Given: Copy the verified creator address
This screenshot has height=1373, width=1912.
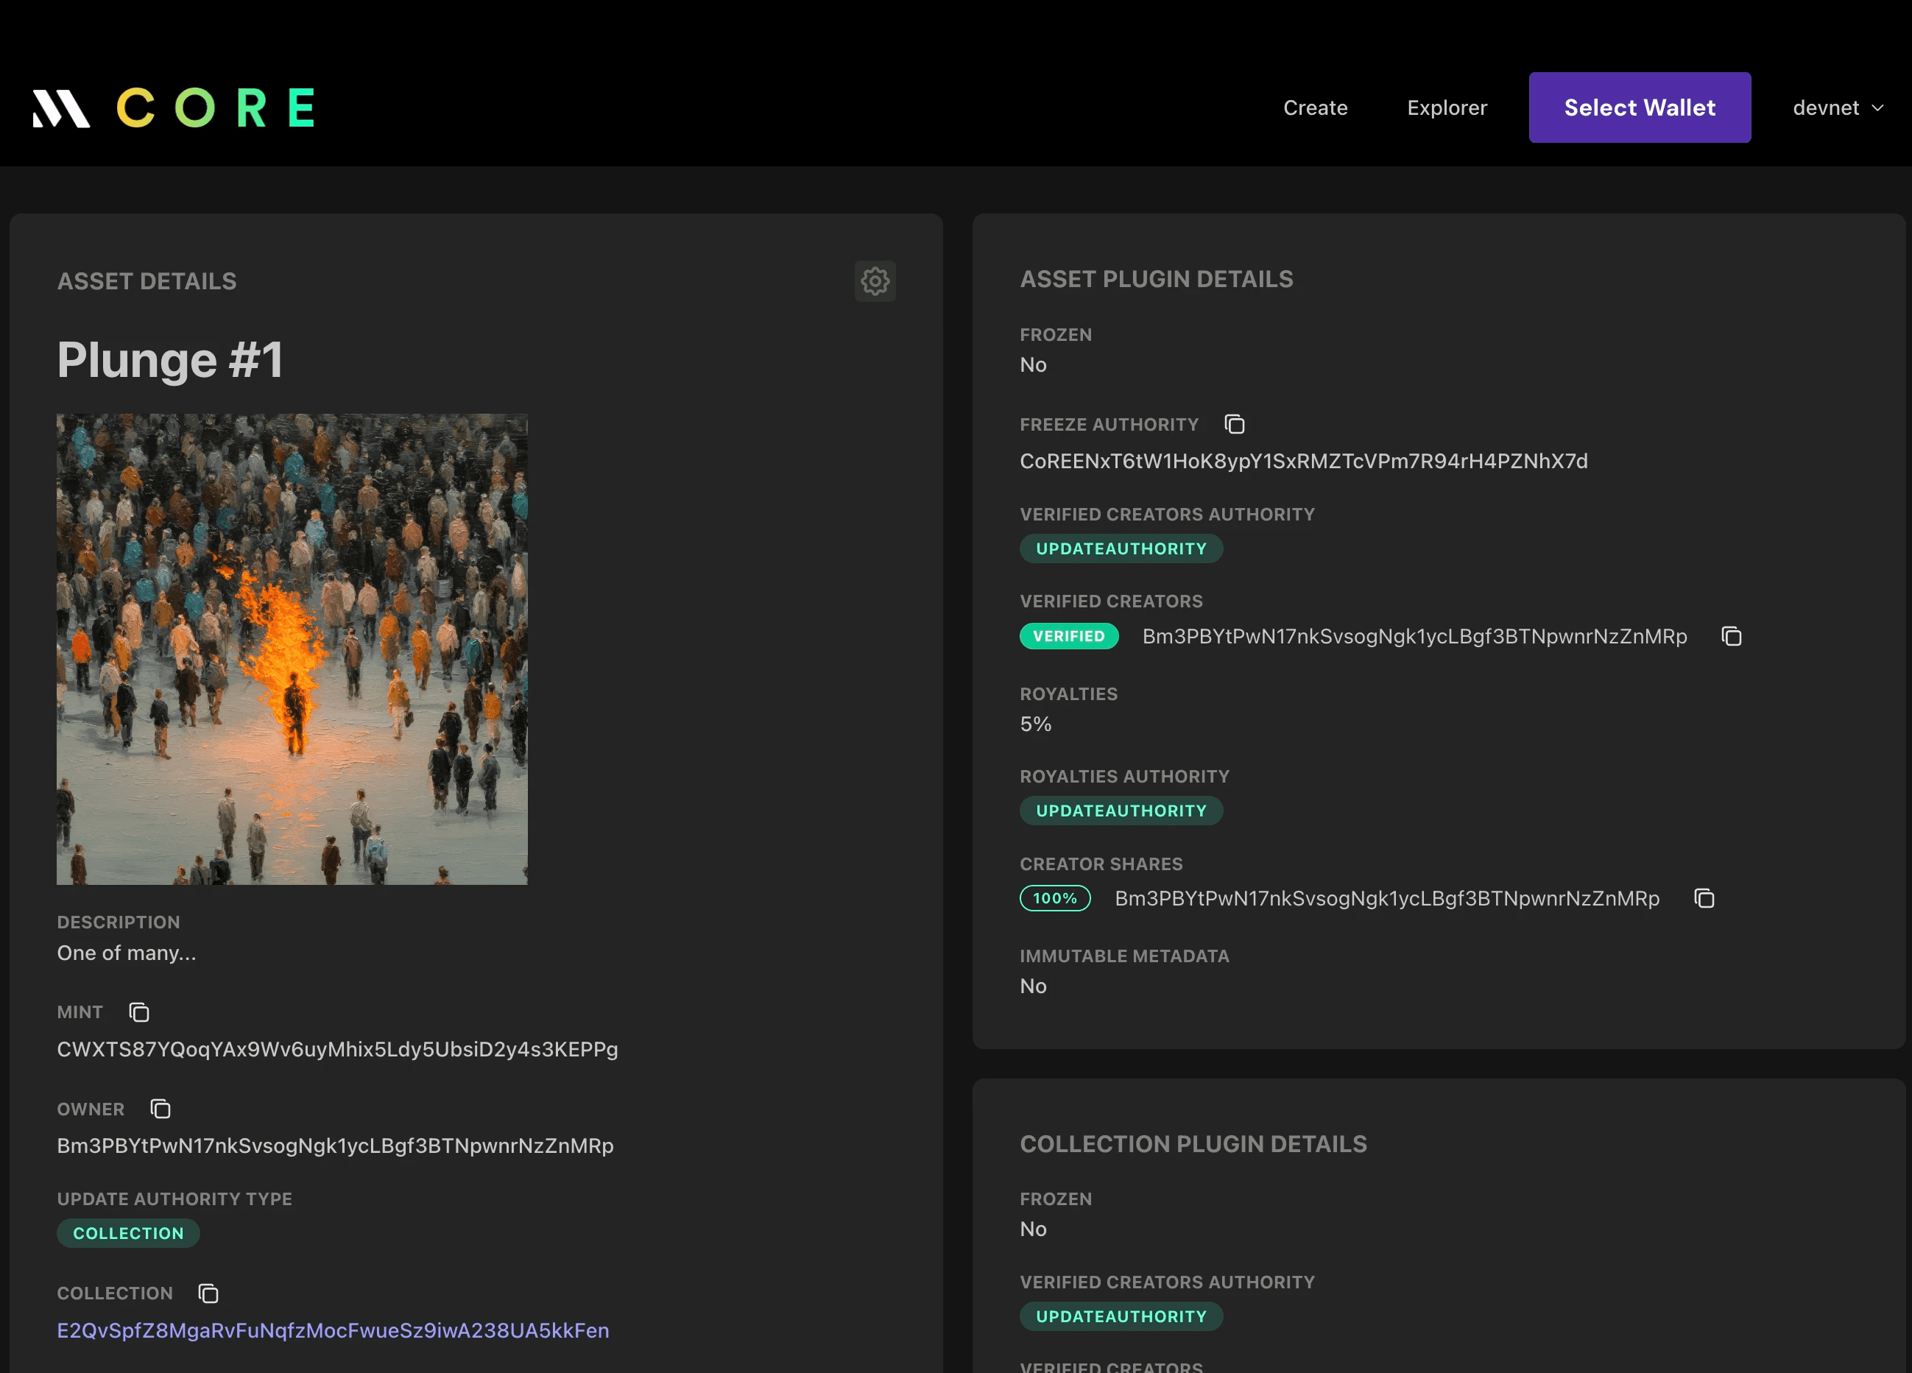Looking at the screenshot, I should (1731, 636).
